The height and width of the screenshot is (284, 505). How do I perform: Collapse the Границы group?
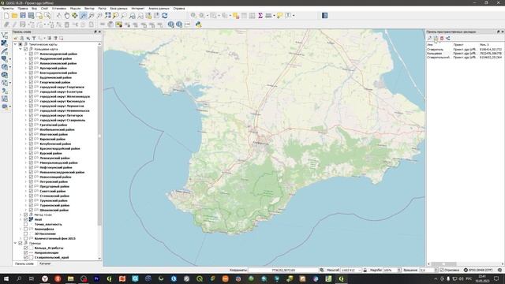pos(15,243)
